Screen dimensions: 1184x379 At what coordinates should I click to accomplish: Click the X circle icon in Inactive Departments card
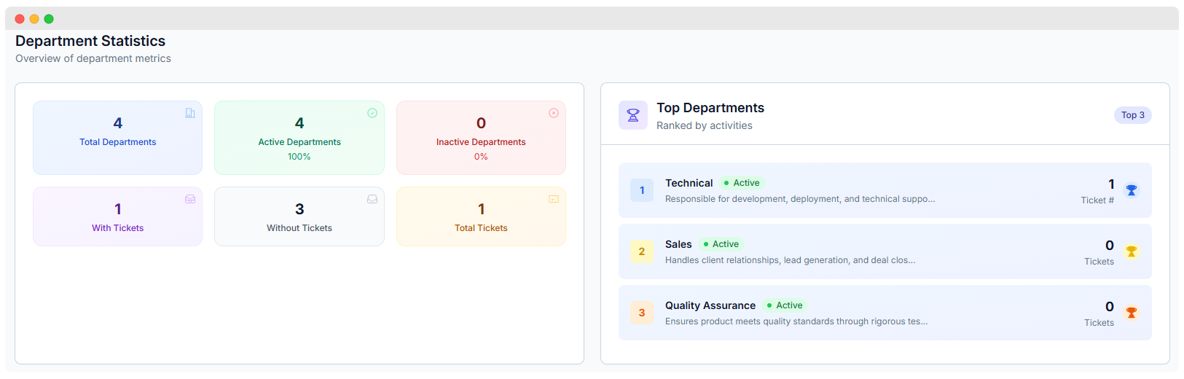pos(554,113)
